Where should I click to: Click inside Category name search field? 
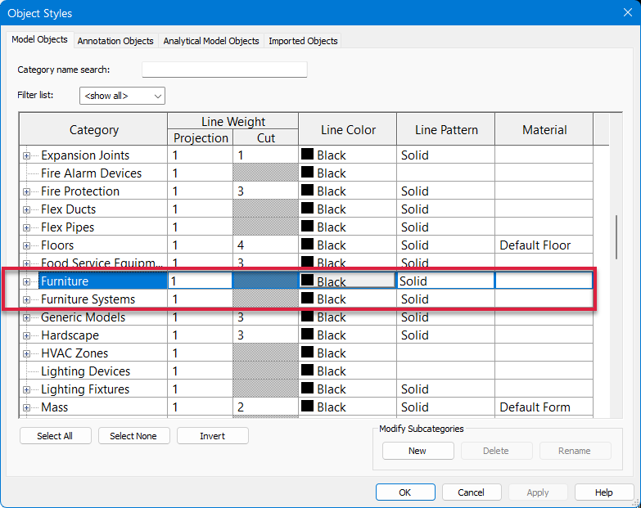click(x=224, y=70)
